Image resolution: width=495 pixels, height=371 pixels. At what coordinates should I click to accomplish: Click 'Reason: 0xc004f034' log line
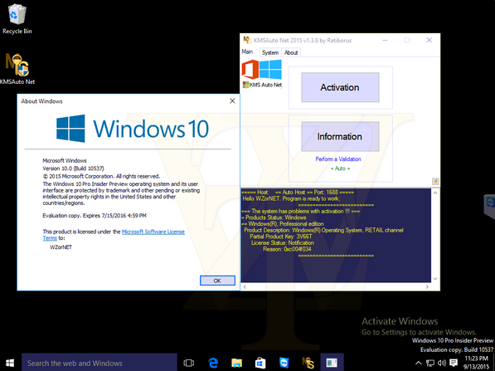click(x=287, y=249)
